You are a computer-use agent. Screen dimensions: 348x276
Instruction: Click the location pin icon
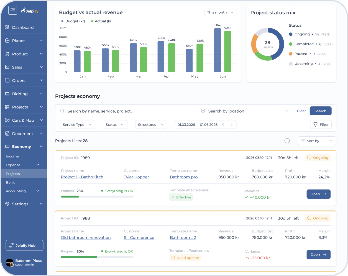(x=203, y=111)
